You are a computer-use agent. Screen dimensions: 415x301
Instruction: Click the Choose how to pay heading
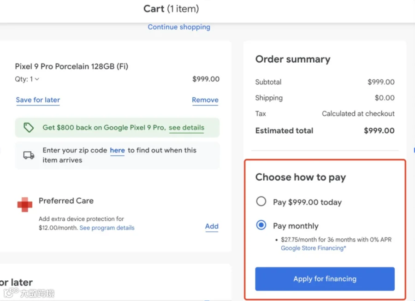point(301,177)
